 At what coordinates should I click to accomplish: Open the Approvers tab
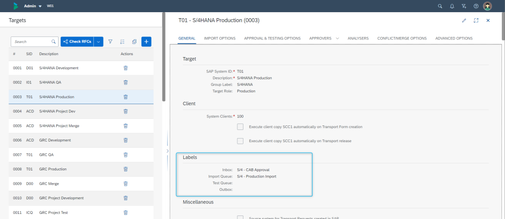coord(320,38)
